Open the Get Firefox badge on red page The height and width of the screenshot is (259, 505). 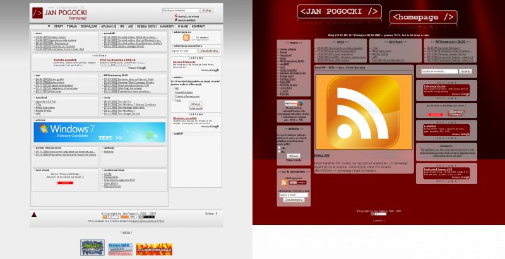[x=294, y=103]
